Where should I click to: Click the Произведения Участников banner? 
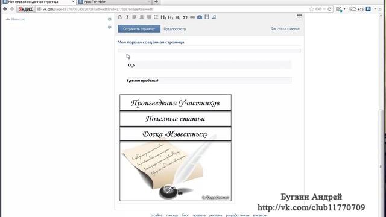click(176, 102)
